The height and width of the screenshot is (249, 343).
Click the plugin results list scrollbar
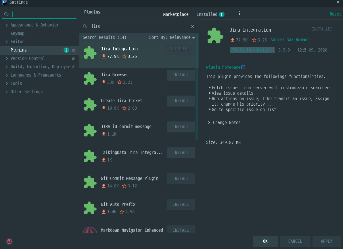tap(197, 87)
